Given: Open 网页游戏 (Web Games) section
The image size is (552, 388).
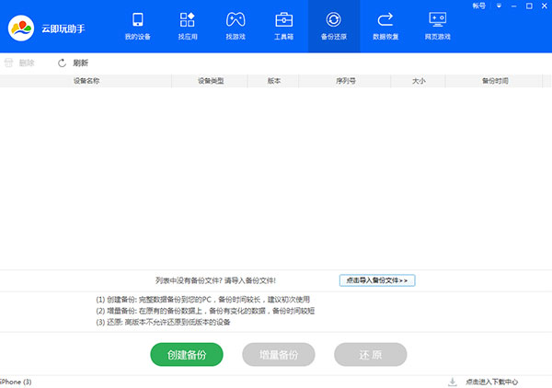Looking at the screenshot, I should point(438,26).
